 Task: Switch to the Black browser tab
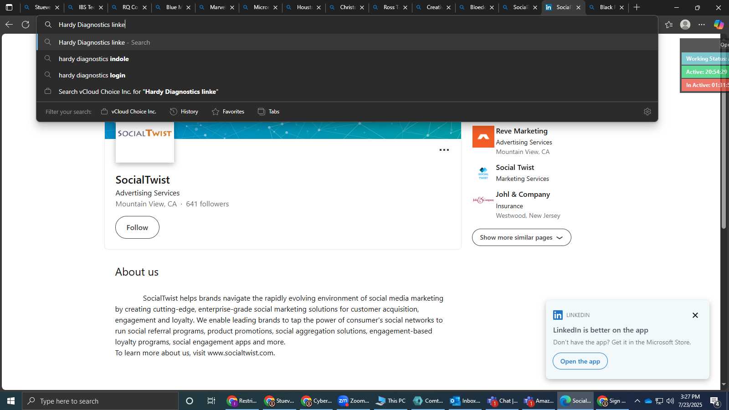606,7
